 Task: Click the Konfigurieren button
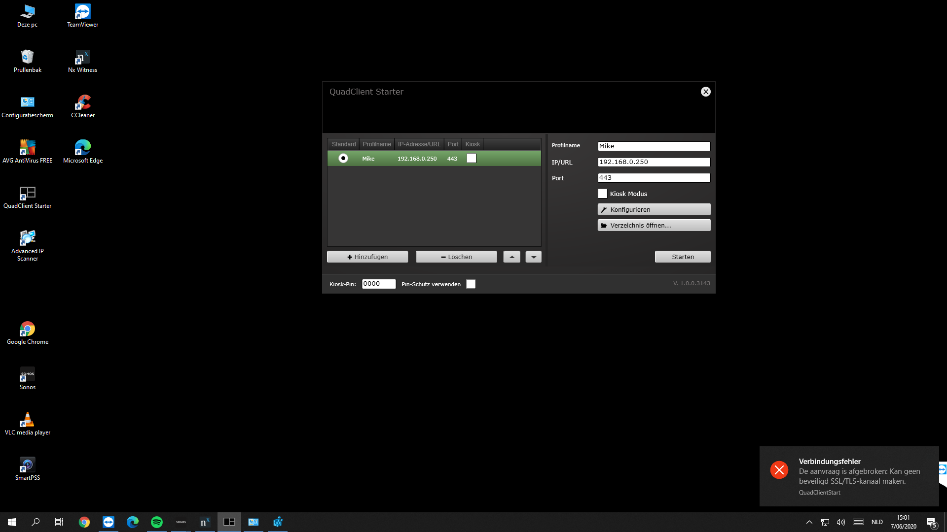(x=654, y=209)
